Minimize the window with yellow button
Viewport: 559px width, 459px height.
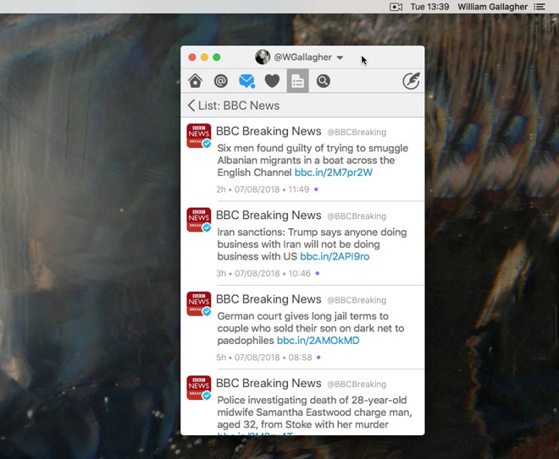point(204,57)
